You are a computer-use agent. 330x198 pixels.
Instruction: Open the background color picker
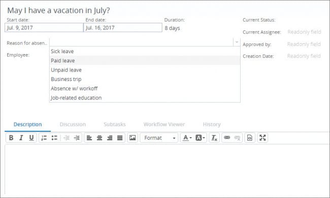tap(200, 138)
